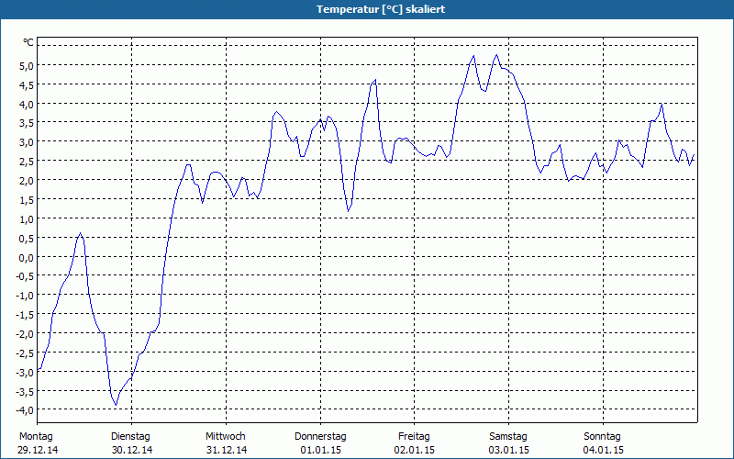Viewport: 734px width, 459px height.
Task: Click the date 31.12.14
Action: point(227,450)
